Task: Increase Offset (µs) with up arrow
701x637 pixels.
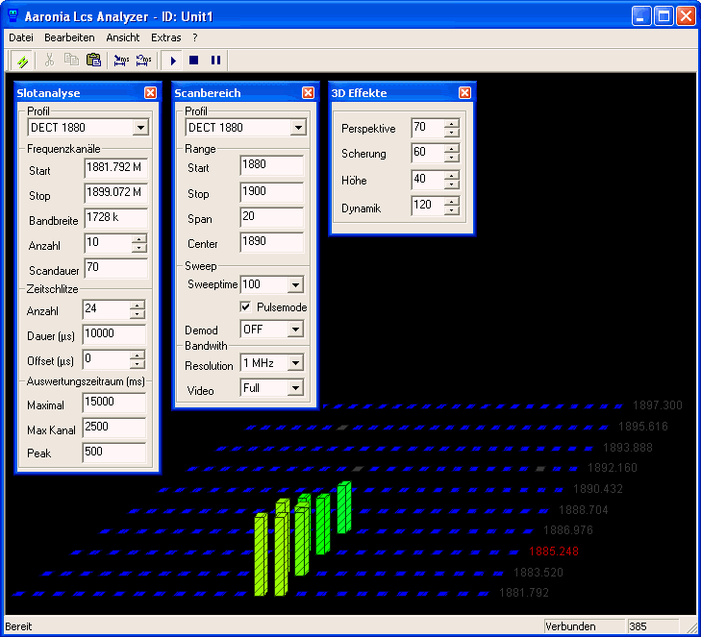Action: pos(138,355)
